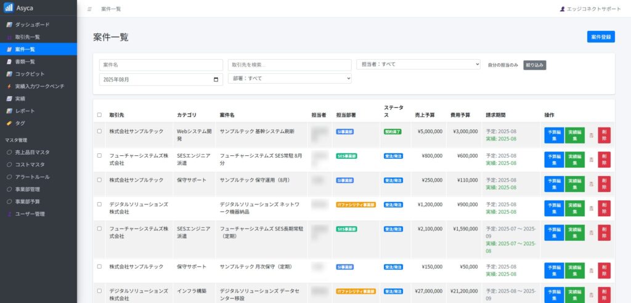Image resolution: width=631 pixels, height=303 pixels.
Task: Tick the checkbox for the 基幹システム刷新 row
Action: 100,131
